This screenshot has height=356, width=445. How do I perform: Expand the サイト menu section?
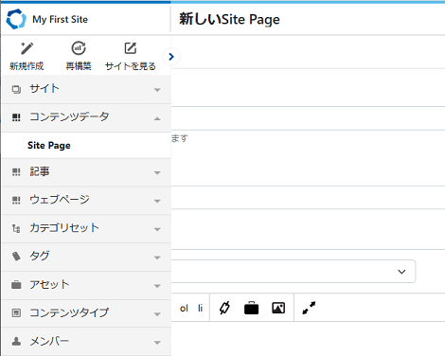[86, 89]
